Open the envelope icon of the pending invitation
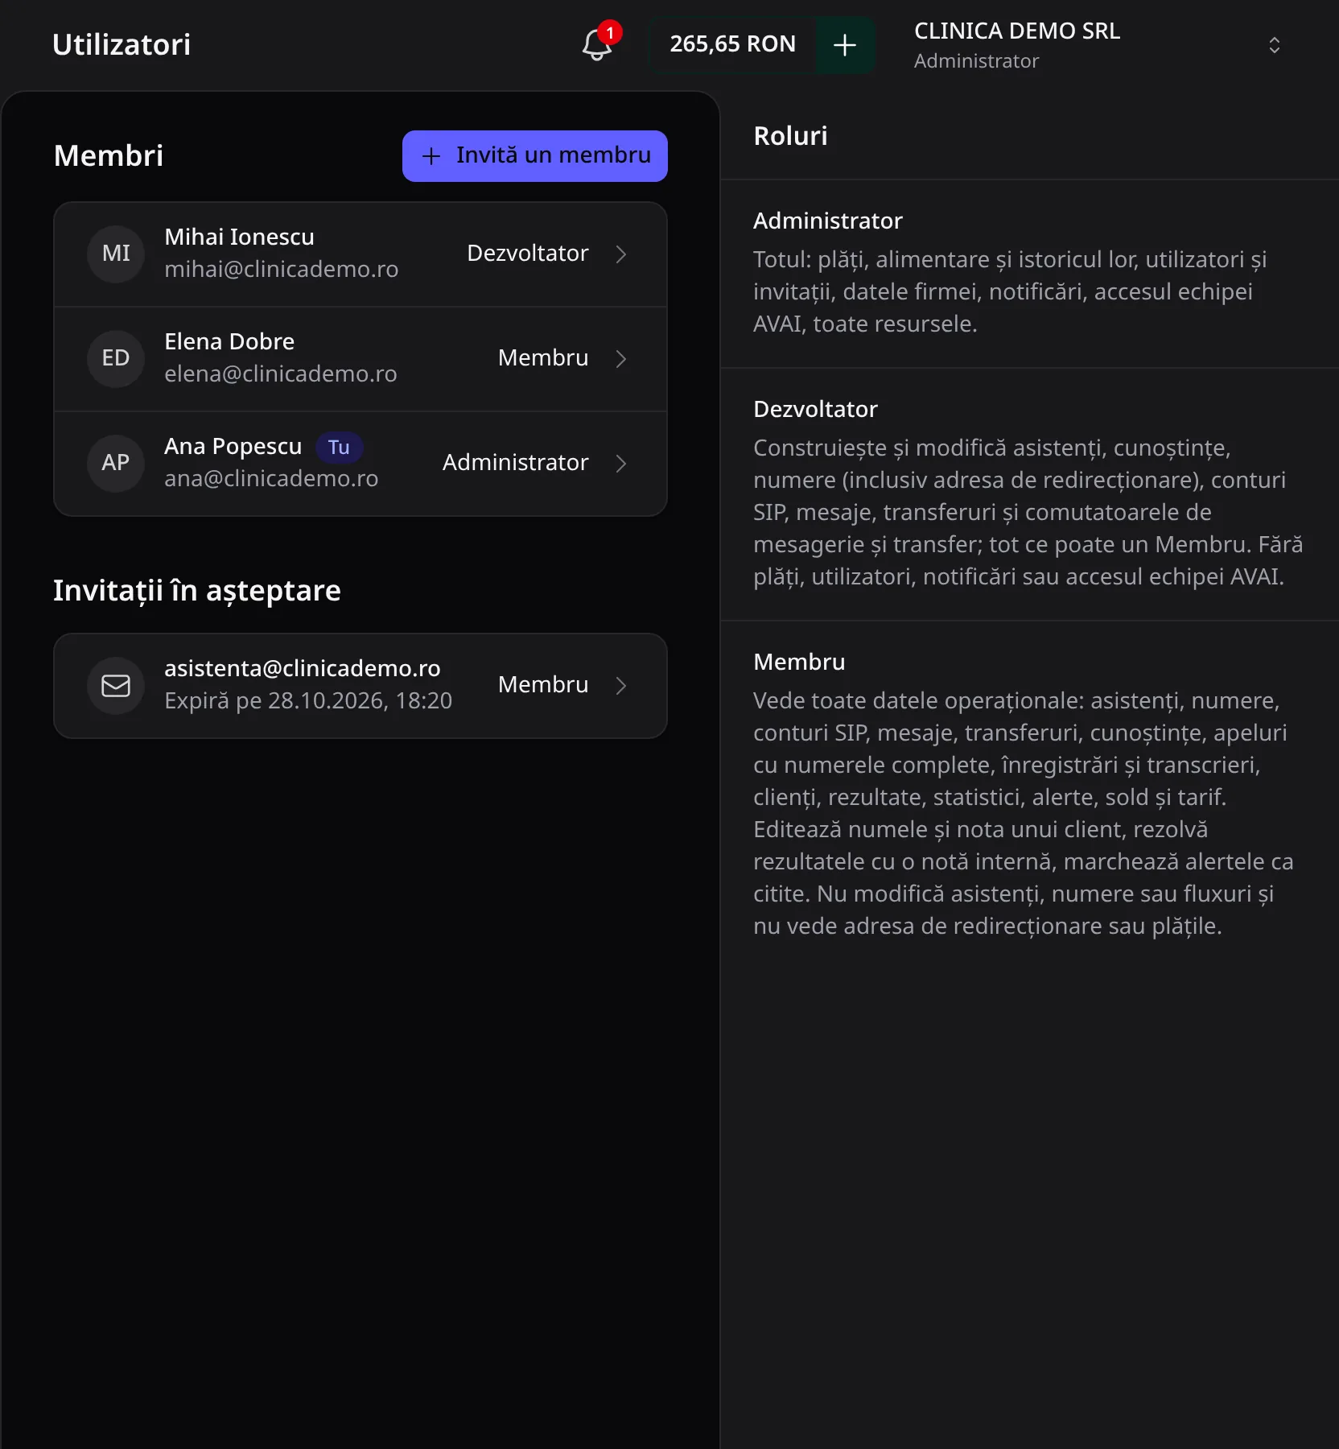Screen dimensions: 1339x1449 click(x=116, y=686)
